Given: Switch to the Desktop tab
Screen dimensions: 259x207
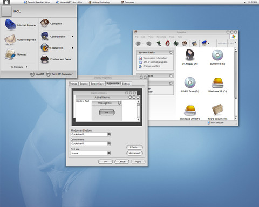Looking at the screenshot, I should pyautogui.click(x=84, y=84).
